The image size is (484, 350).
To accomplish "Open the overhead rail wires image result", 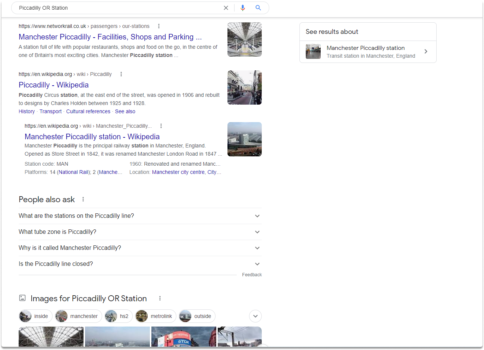I will [240, 337].
